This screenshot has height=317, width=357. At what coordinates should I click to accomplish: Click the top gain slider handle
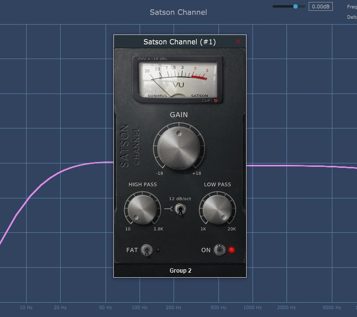[295, 6]
